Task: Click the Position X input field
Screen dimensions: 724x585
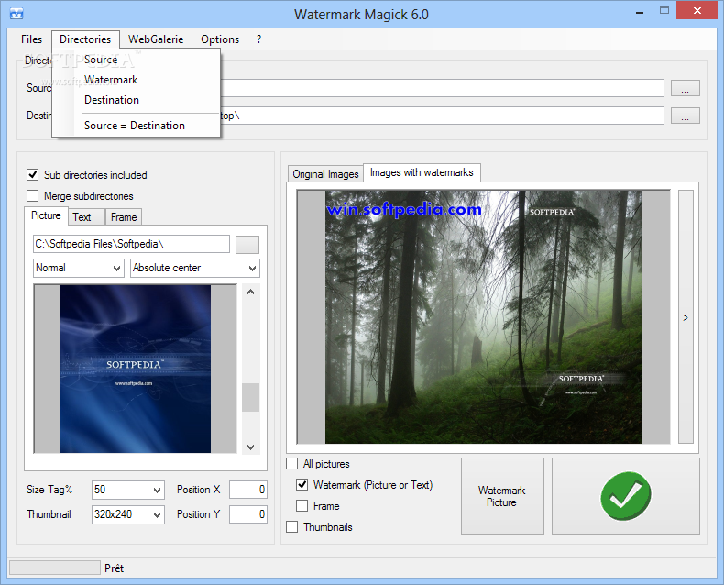Action: point(248,490)
